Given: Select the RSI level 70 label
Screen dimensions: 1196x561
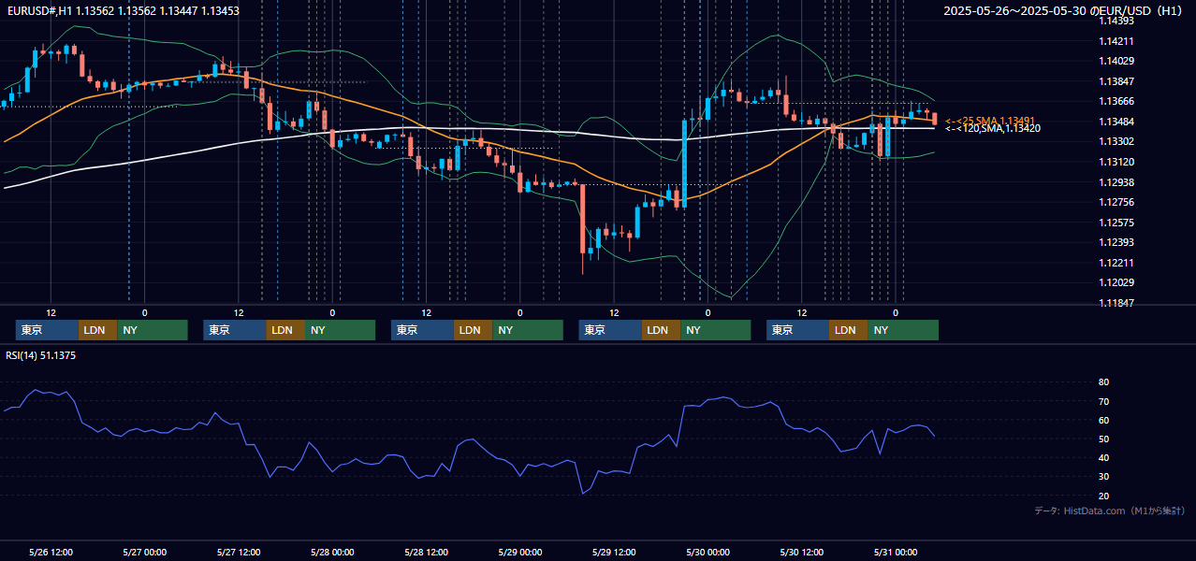Looking at the screenshot, I should click(1103, 401).
